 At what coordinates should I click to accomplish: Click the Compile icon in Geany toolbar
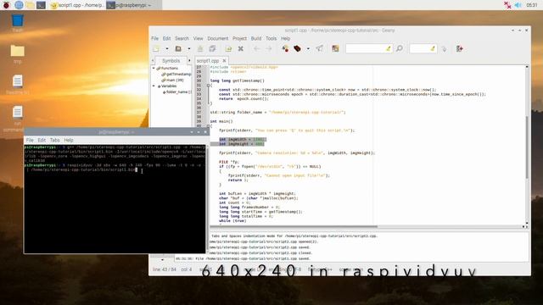click(285, 49)
